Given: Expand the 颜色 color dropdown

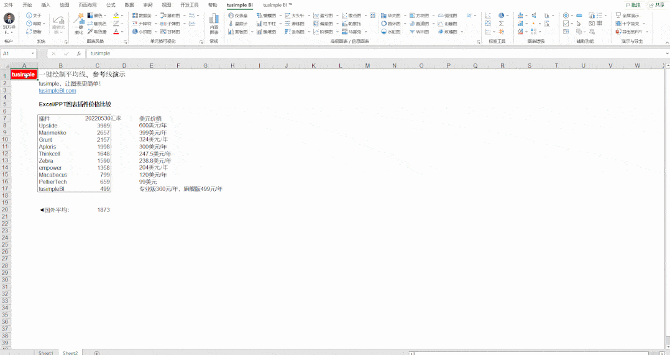Looking at the screenshot, I should pos(105,16).
